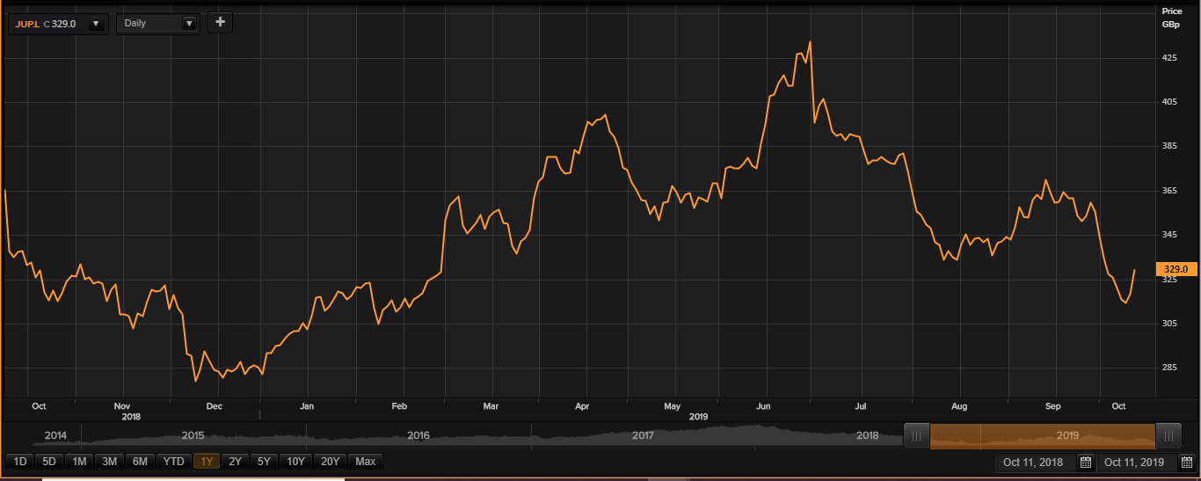
Task: Click the start date field Oct 11, 2018
Action: coord(1033,463)
